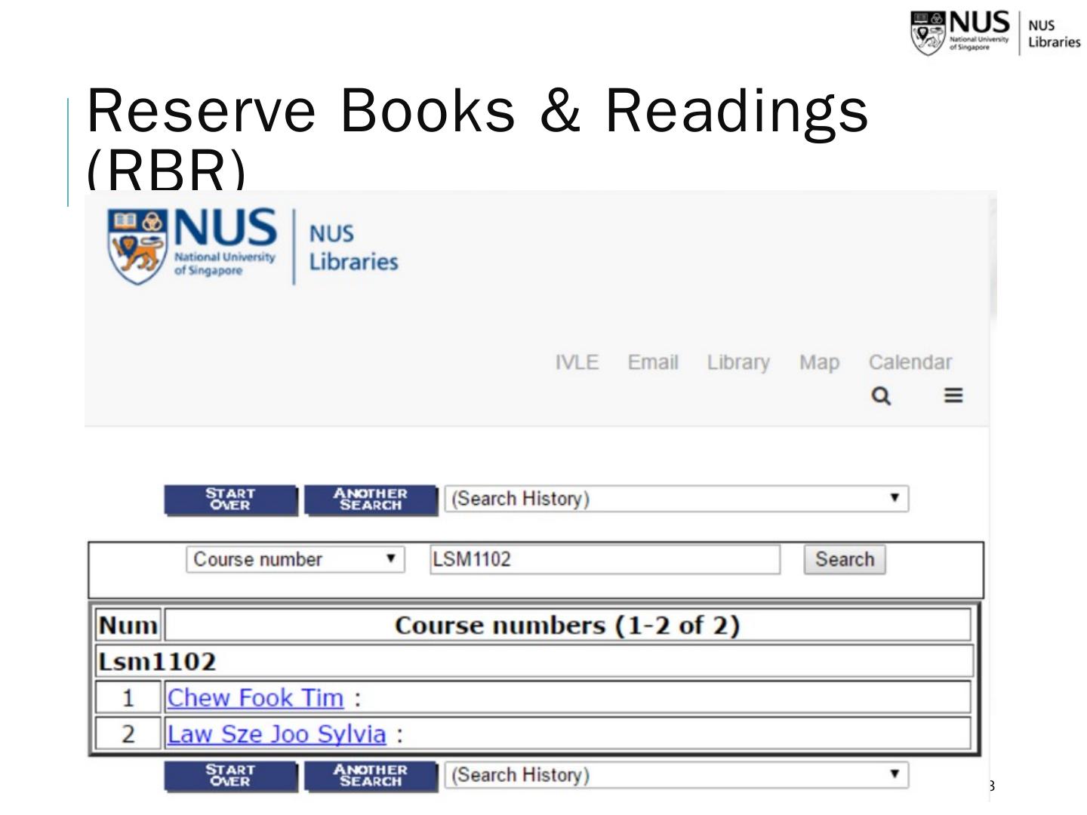Go to the Library navigation link
Screen dimensions: 1087x815
coord(738,363)
